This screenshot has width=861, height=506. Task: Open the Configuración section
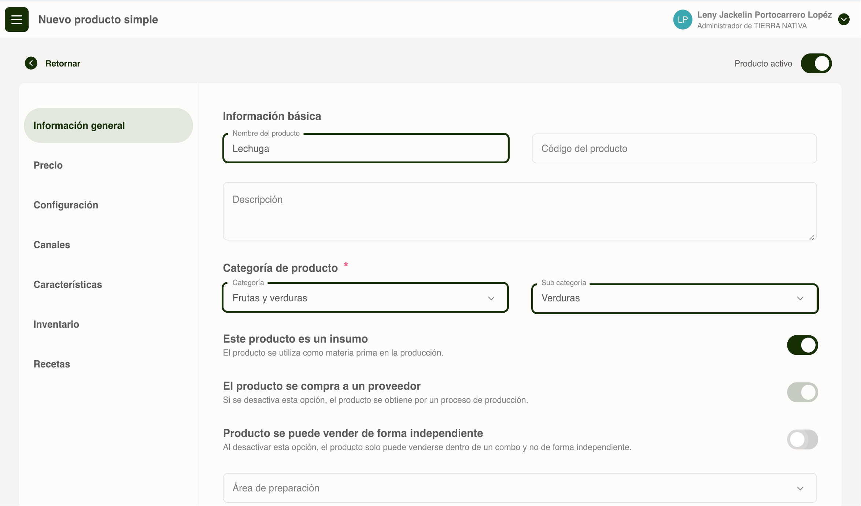[x=66, y=205]
